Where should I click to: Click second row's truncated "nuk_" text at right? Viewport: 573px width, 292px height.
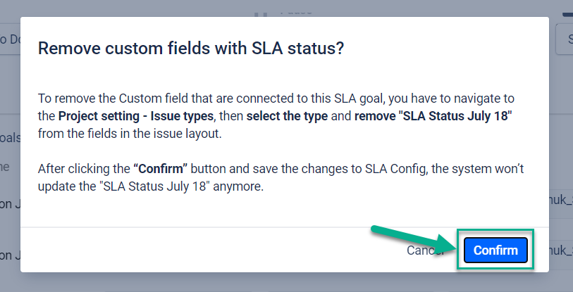(561, 250)
